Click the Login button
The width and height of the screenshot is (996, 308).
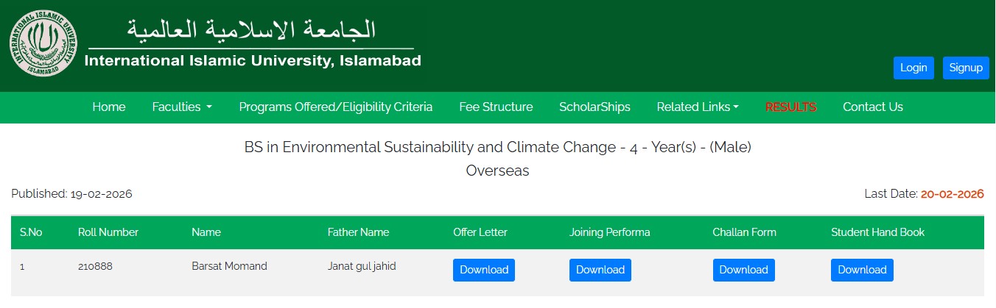913,68
